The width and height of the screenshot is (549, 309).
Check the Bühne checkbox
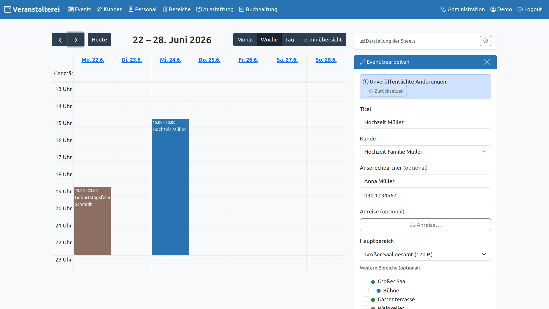coord(371,290)
